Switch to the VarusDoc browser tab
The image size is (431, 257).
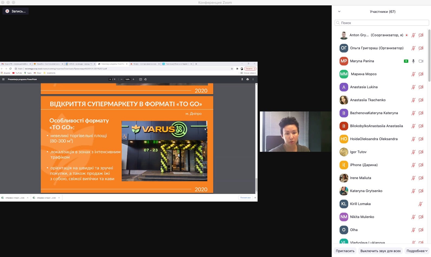(x=48, y=64)
